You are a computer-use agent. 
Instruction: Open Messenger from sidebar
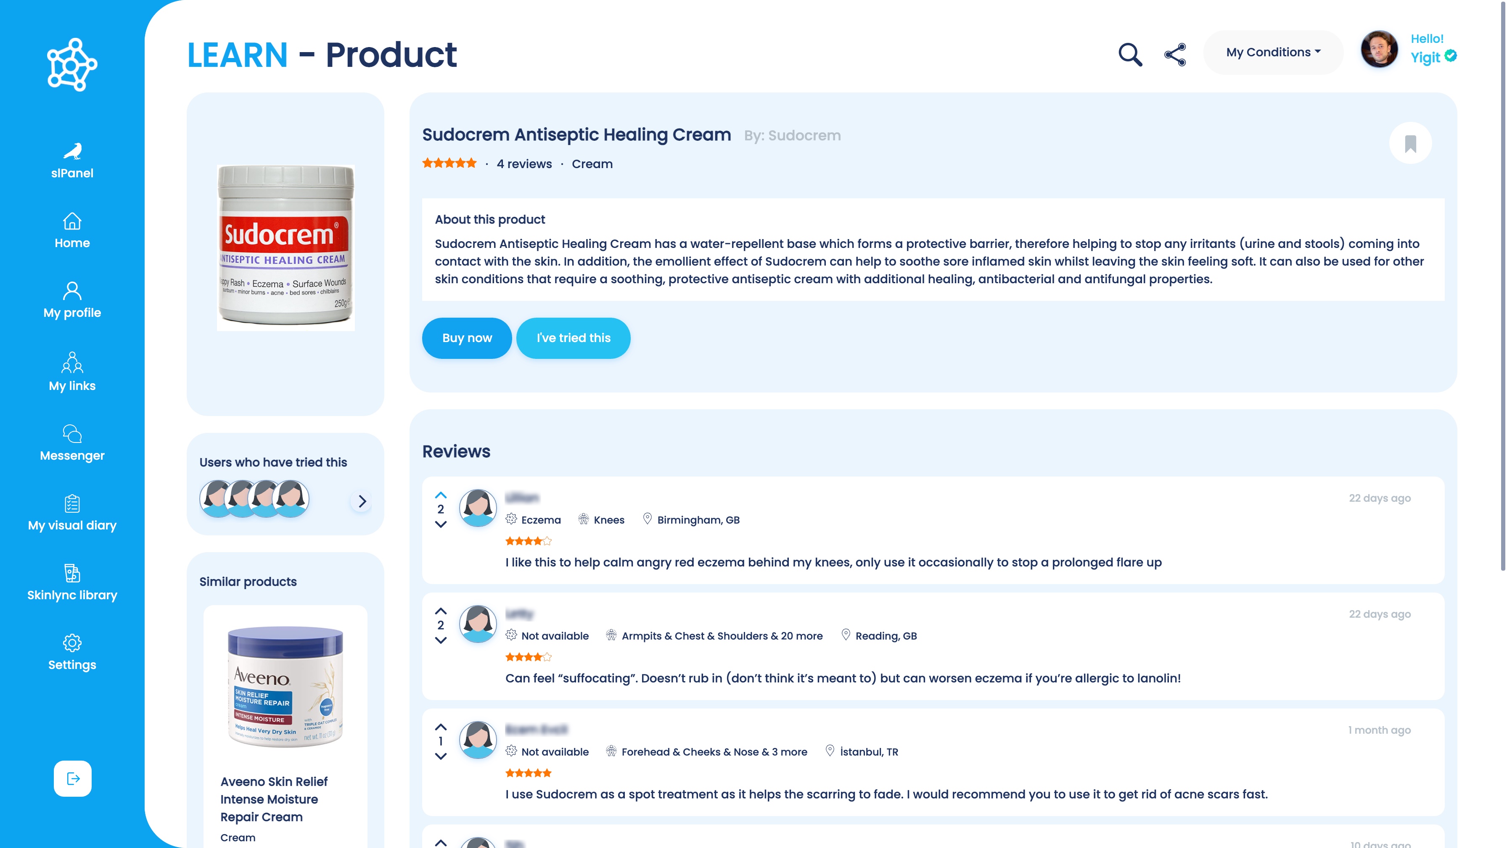pos(72,443)
